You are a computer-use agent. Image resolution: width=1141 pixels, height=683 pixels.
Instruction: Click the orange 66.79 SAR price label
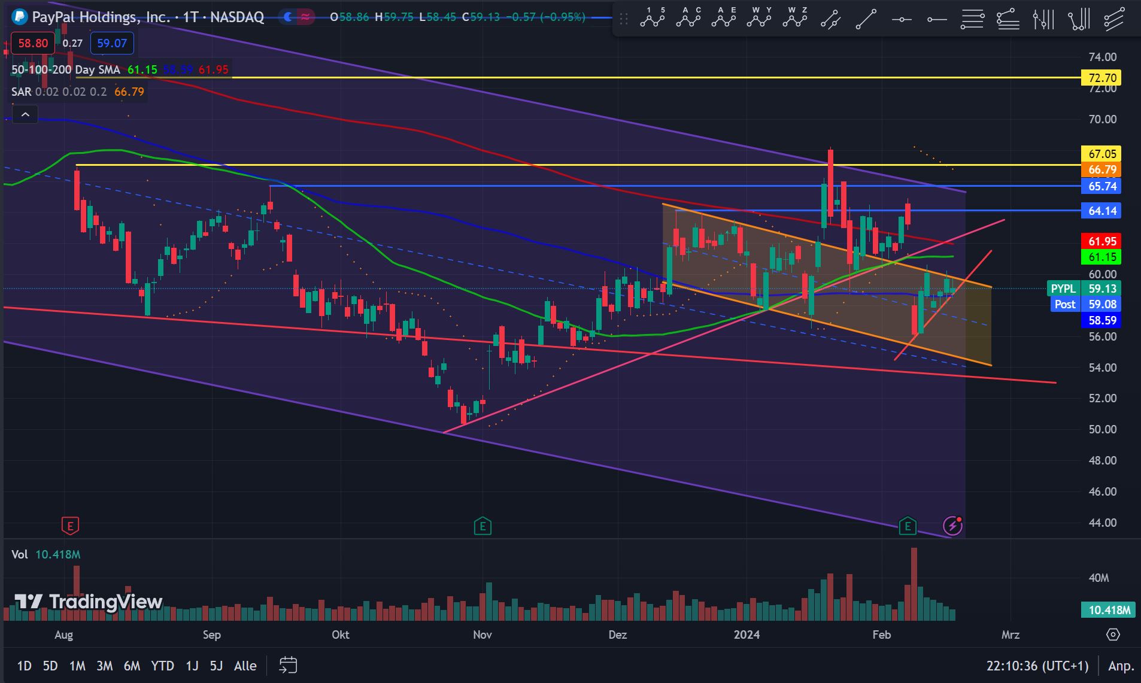[1101, 169]
